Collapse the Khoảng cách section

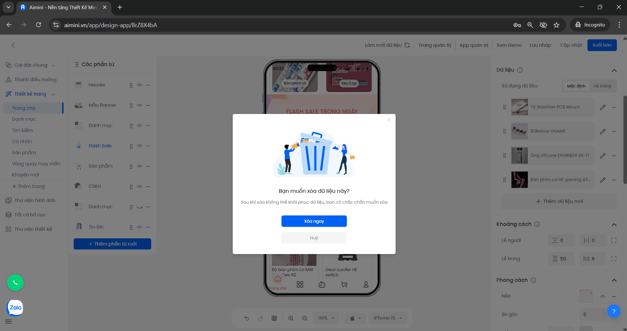point(614,224)
